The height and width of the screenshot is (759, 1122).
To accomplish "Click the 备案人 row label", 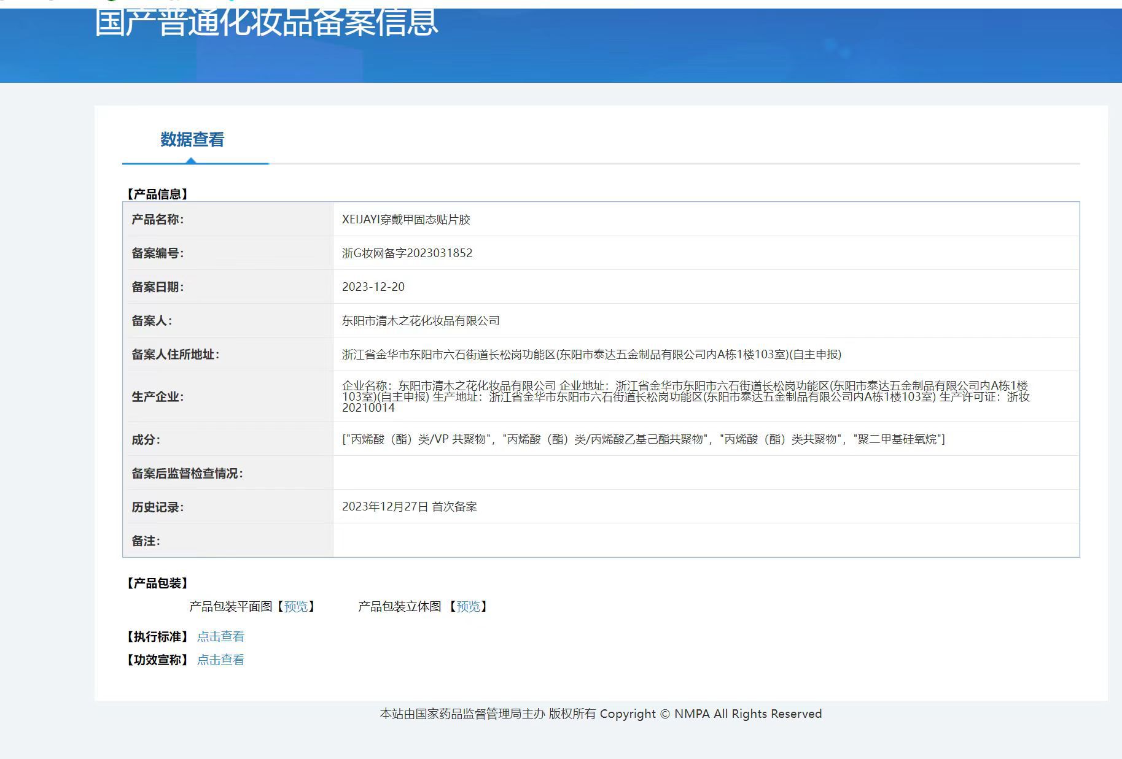I will (152, 321).
